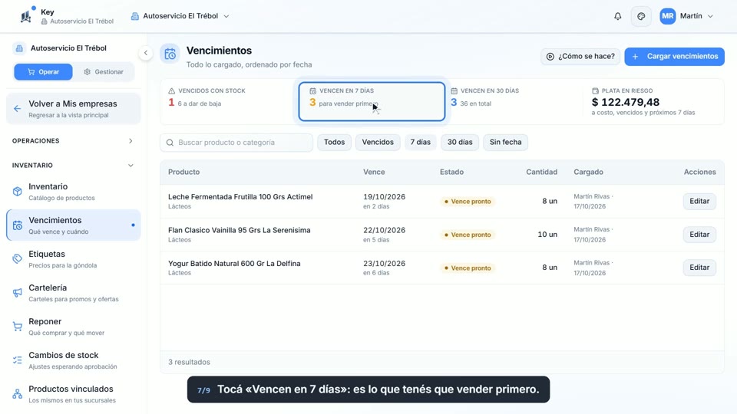This screenshot has width=737, height=414.
Task: Open the theme palette icon
Action: (x=641, y=16)
